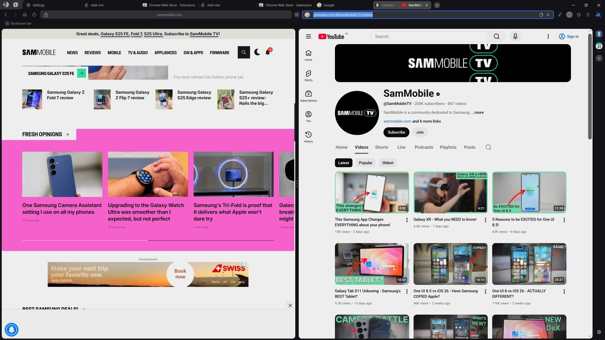Viewport: 605px width, 340px height.
Task: Click the Subscribe button
Action: pos(396,132)
